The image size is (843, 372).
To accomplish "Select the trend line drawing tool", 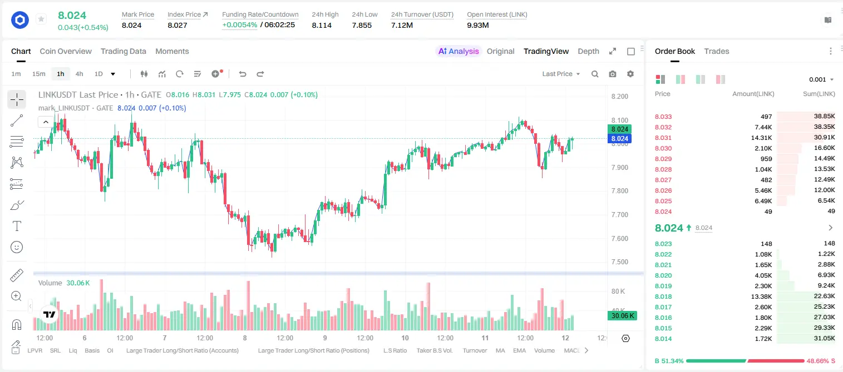I will 17,120.
